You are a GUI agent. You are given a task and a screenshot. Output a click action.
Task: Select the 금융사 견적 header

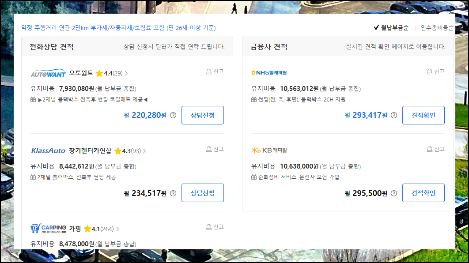click(269, 47)
